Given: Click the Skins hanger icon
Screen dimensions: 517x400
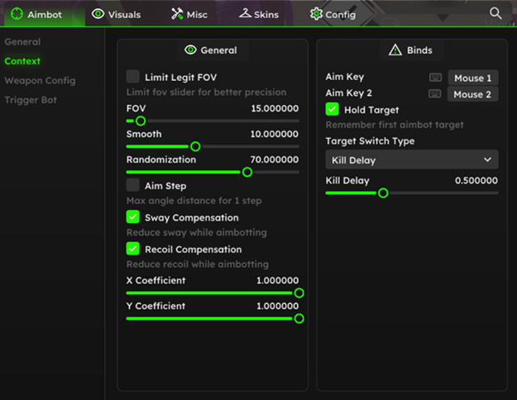Looking at the screenshot, I should 246,13.
